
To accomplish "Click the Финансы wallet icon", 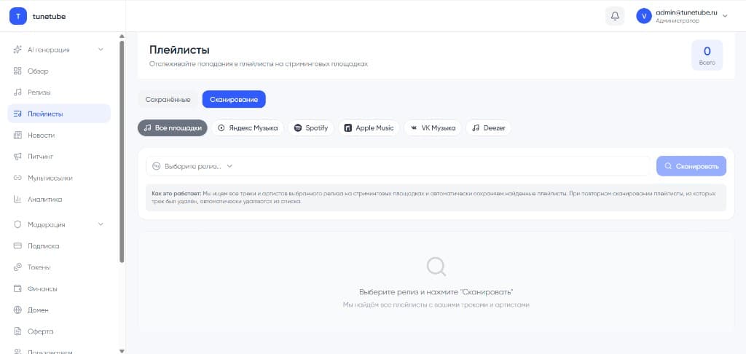I will click(17, 289).
